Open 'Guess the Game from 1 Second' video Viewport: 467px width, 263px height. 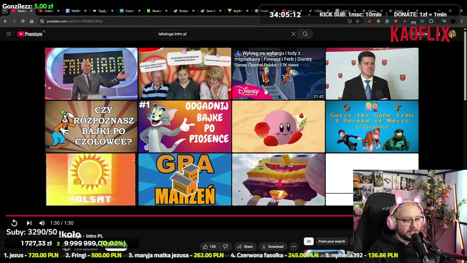tap(372, 126)
